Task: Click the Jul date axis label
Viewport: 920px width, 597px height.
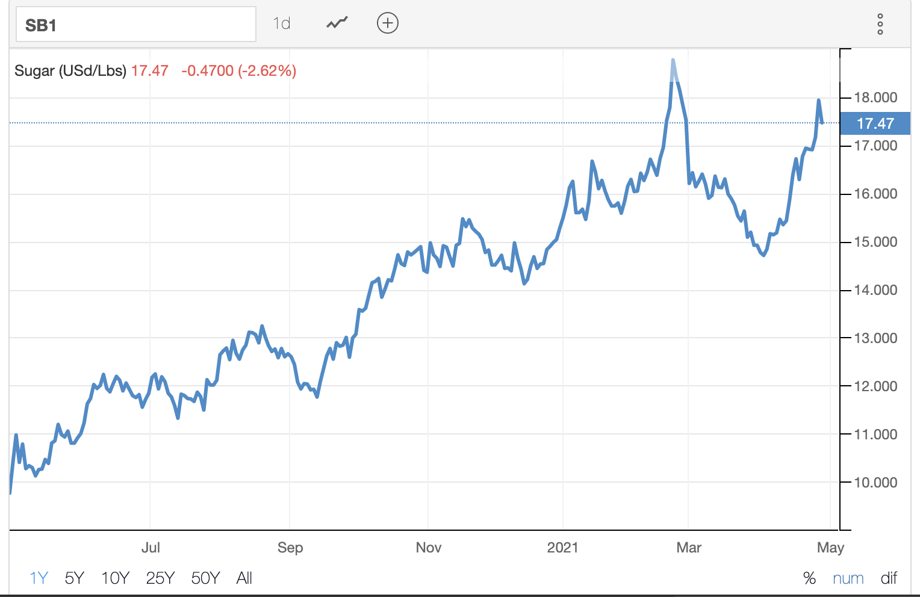Action: tap(151, 547)
